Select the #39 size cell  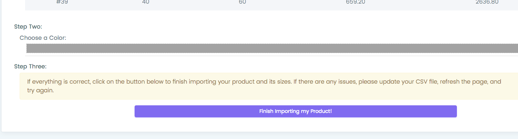pyautogui.click(x=62, y=2)
